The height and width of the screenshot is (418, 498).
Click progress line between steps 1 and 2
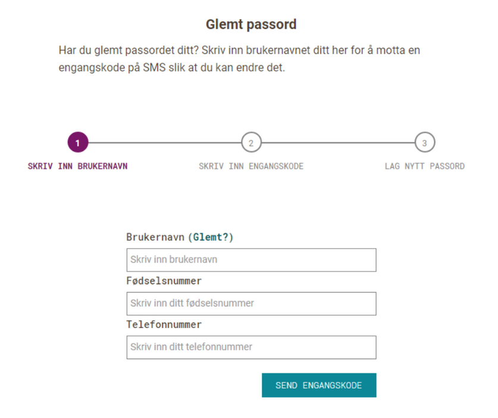click(x=164, y=143)
